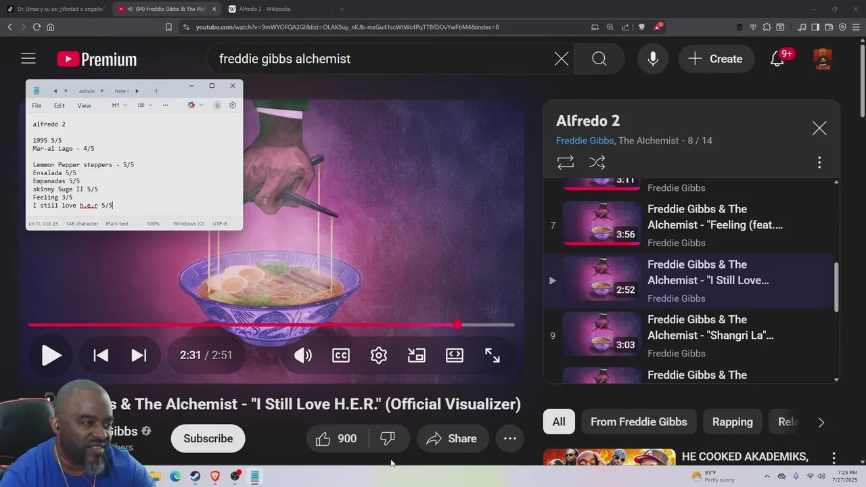Open the account avatar menu
This screenshot has height=487, width=866.
[823, 59]
